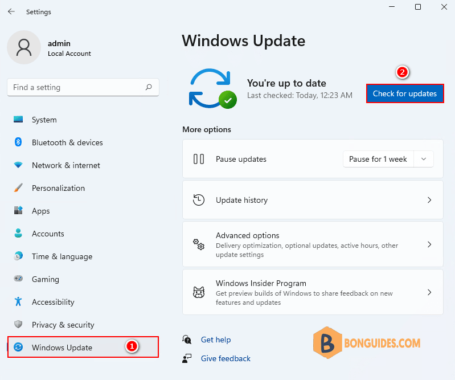The height and width of the screenshot is (380, 455).
Task: Open Update history chevron
Action: (429, 200)
